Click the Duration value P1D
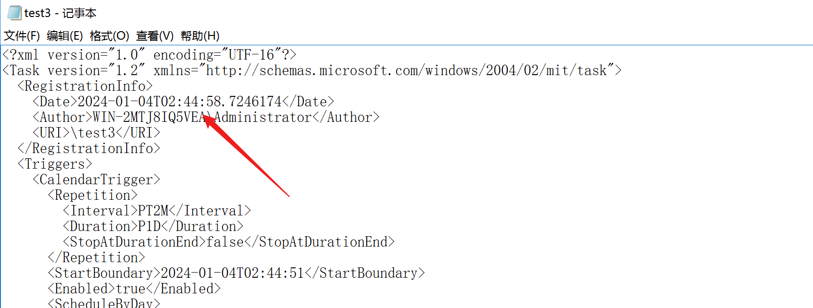The height and width of the screenshot is (308, 813). (x=149, y=226)
